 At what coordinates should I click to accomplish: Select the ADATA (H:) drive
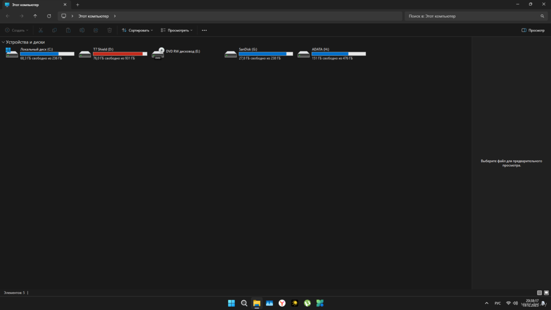coord(331,53)
